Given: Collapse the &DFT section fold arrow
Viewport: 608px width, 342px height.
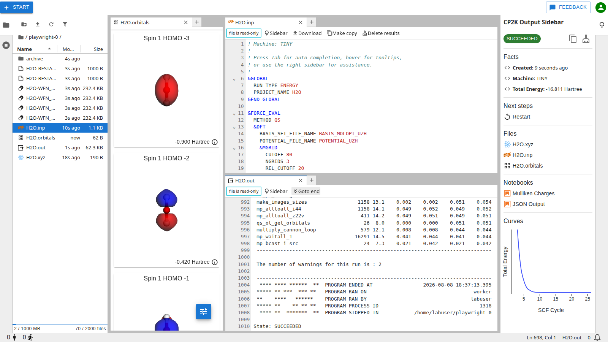Looking at the screenshot, I should [234, 127].
